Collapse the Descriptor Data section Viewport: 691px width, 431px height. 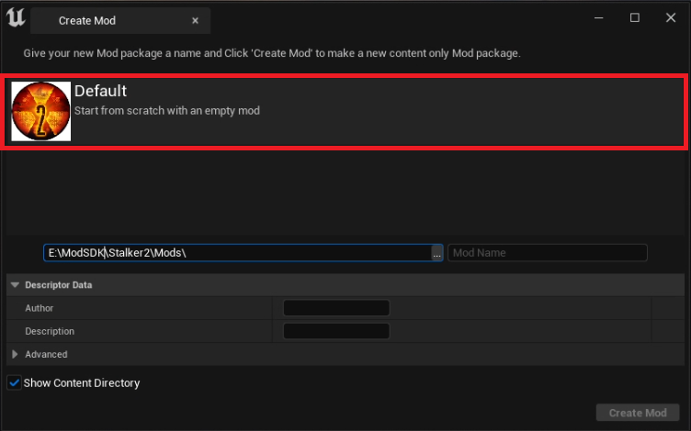coord(15,285)
